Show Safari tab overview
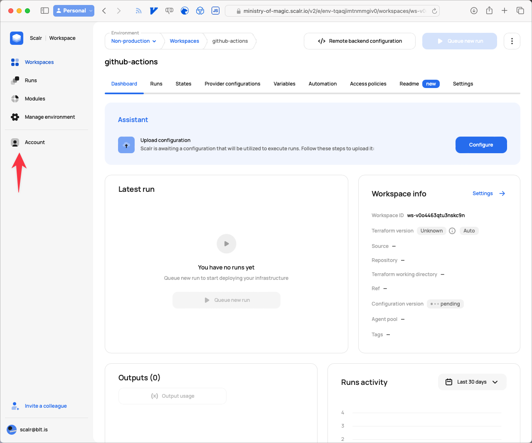The height and width of the screenshot is (443, 532). click(x=520, y=11)
